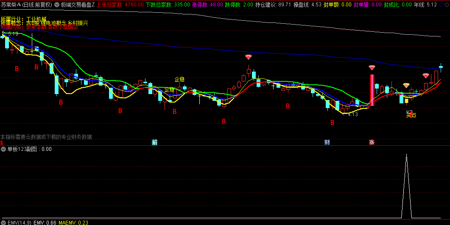
Task: Click the 下跌总家数: 335.00 value
Action: 168,5
